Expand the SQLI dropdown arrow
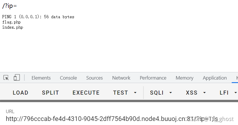 coord(171,93)
